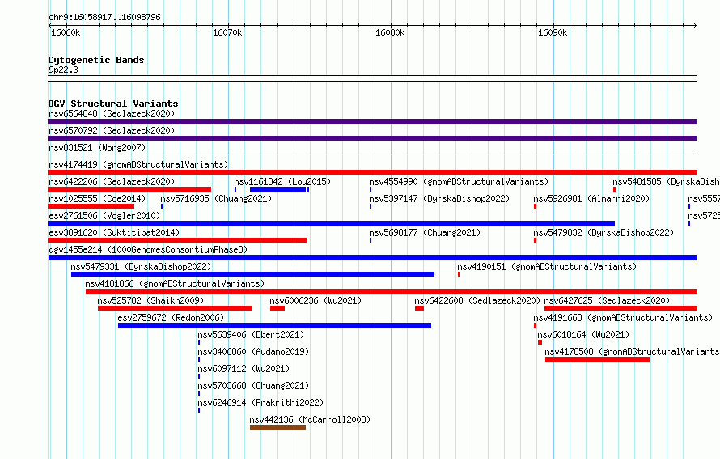Click nsv6427625 (Sedlazeck2020) label
The width and height of the screenshot is (720, 459).
click(x=607, y=300)
